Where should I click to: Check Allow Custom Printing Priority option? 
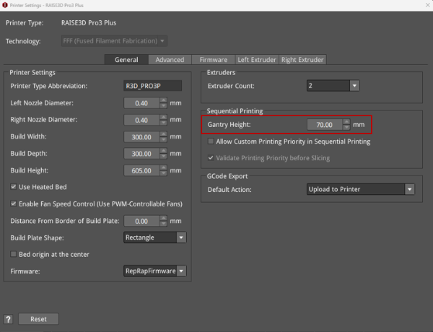211,141
